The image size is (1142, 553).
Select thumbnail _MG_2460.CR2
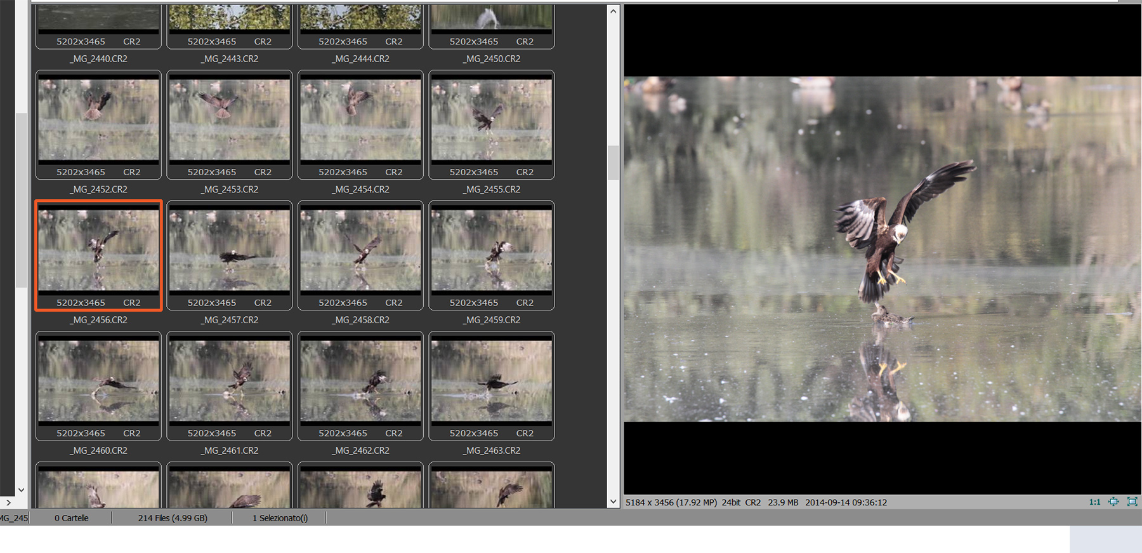(x=99, y=386)
